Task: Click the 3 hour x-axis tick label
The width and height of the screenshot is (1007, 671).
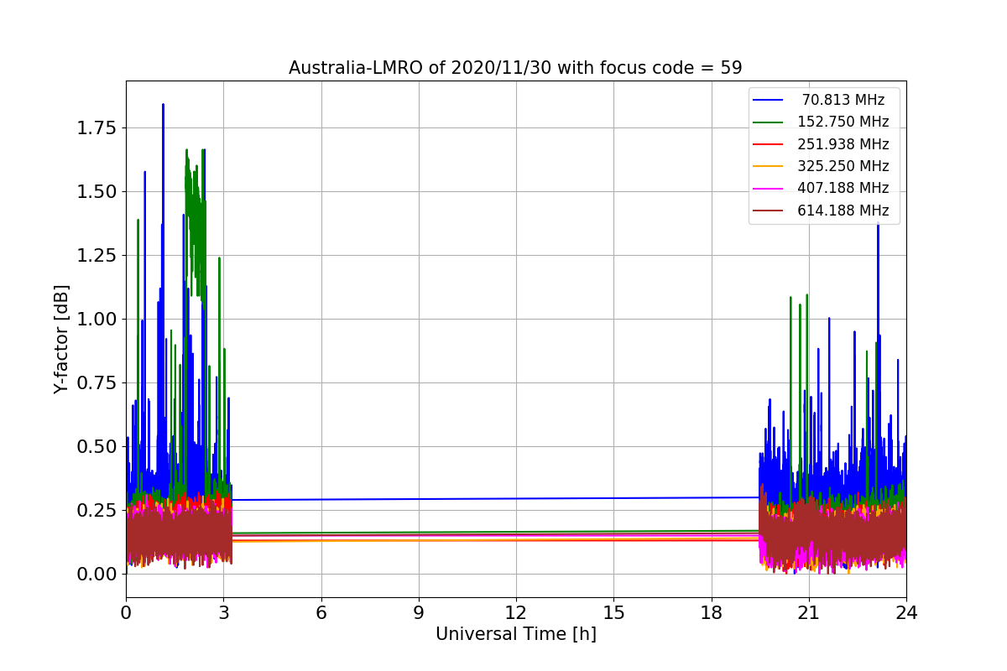Action: [223, 612]
